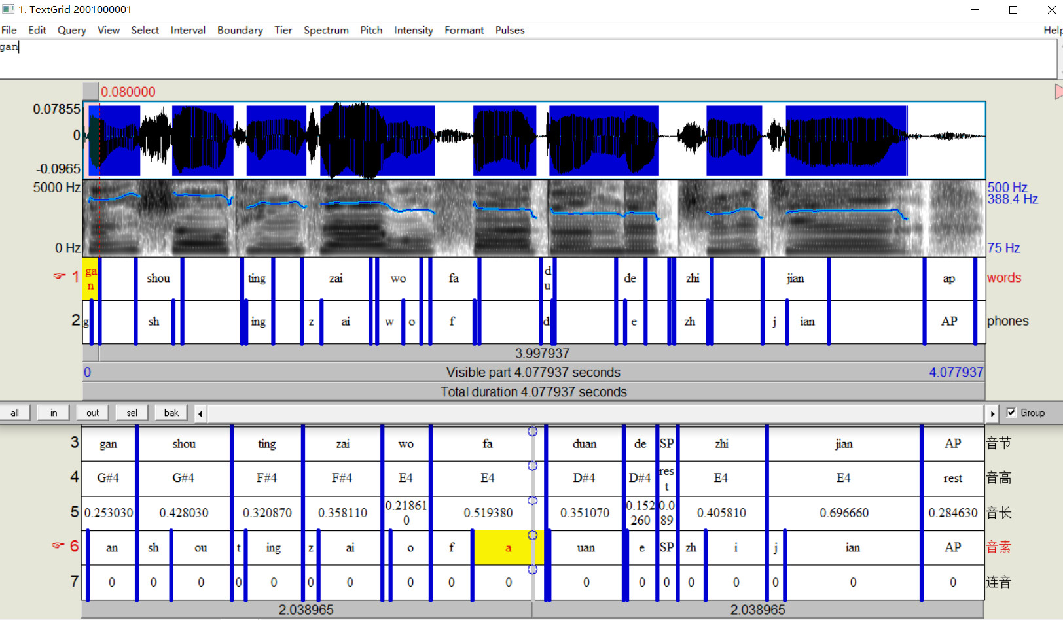This screenshot has height=620, width=1063.
Task: Open the Select menu
Action: tap(145, 30)
